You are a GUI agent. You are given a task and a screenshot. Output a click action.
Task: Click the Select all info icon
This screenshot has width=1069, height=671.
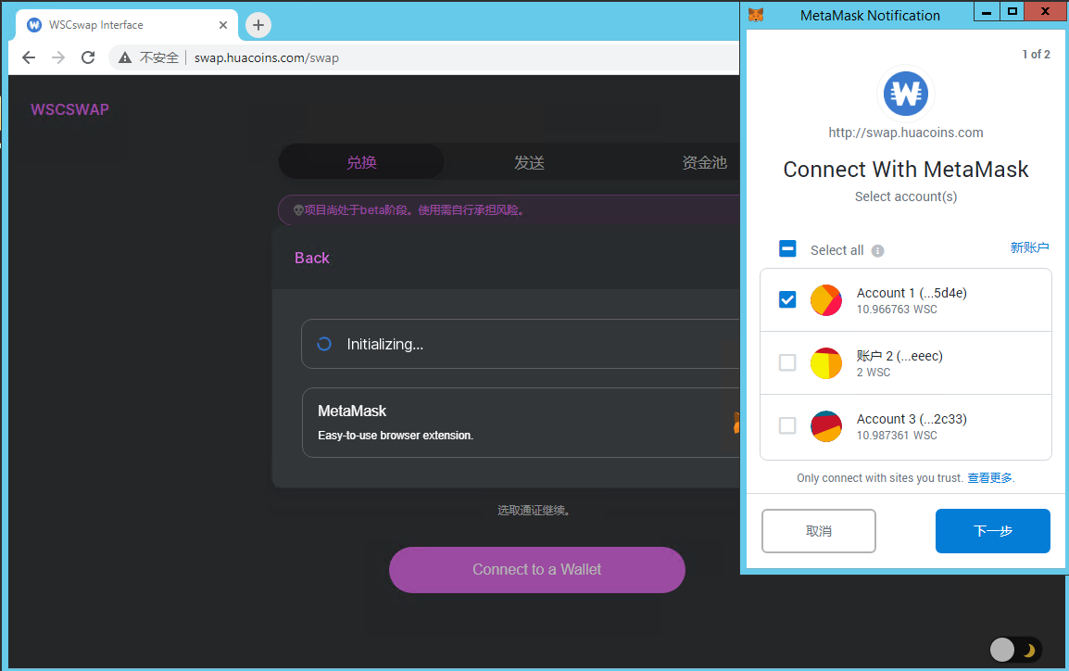pos(877,251)
